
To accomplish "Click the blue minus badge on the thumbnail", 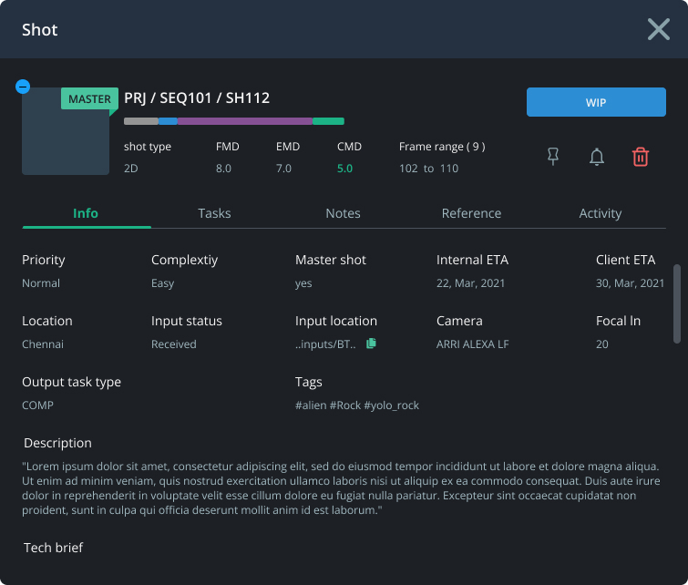I will click(23, 87).
